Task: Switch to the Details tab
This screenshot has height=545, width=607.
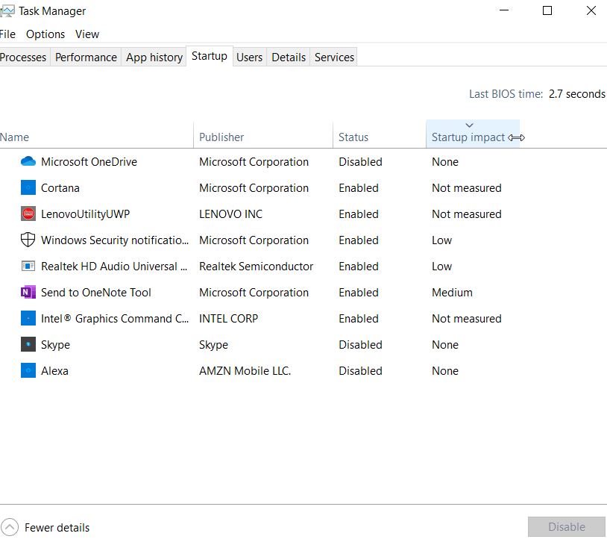Action: (289, 57)
